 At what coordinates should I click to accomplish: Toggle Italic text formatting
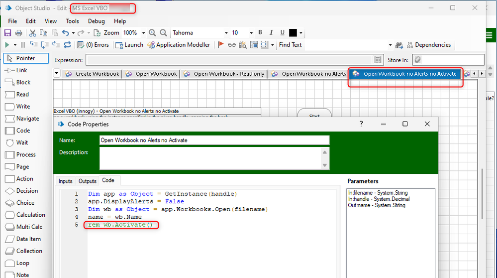[x=271, y=33]
